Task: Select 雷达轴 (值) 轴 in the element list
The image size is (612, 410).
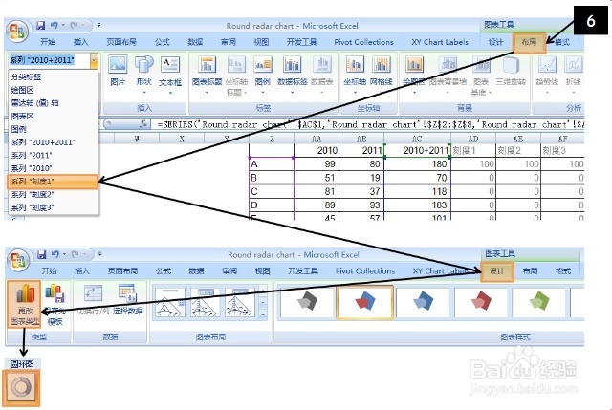Action: [x=53, y=103]
